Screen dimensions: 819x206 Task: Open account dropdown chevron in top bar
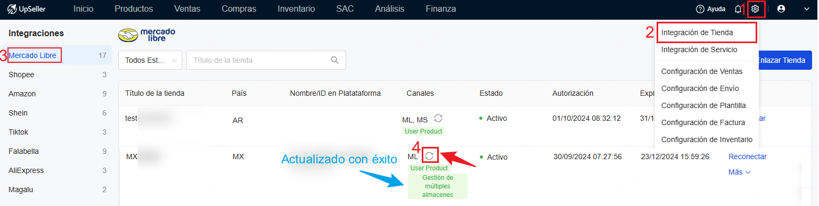(806, 9)
